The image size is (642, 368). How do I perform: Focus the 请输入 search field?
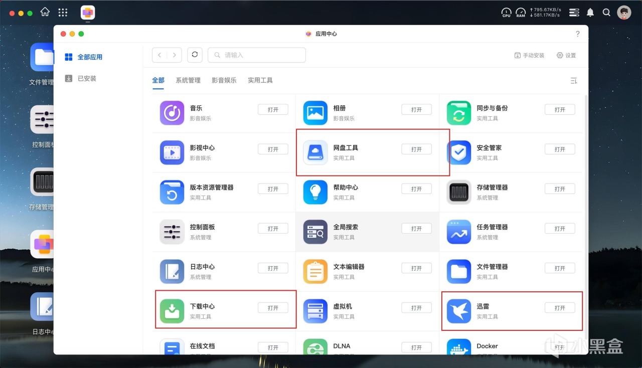pos(257,55)
